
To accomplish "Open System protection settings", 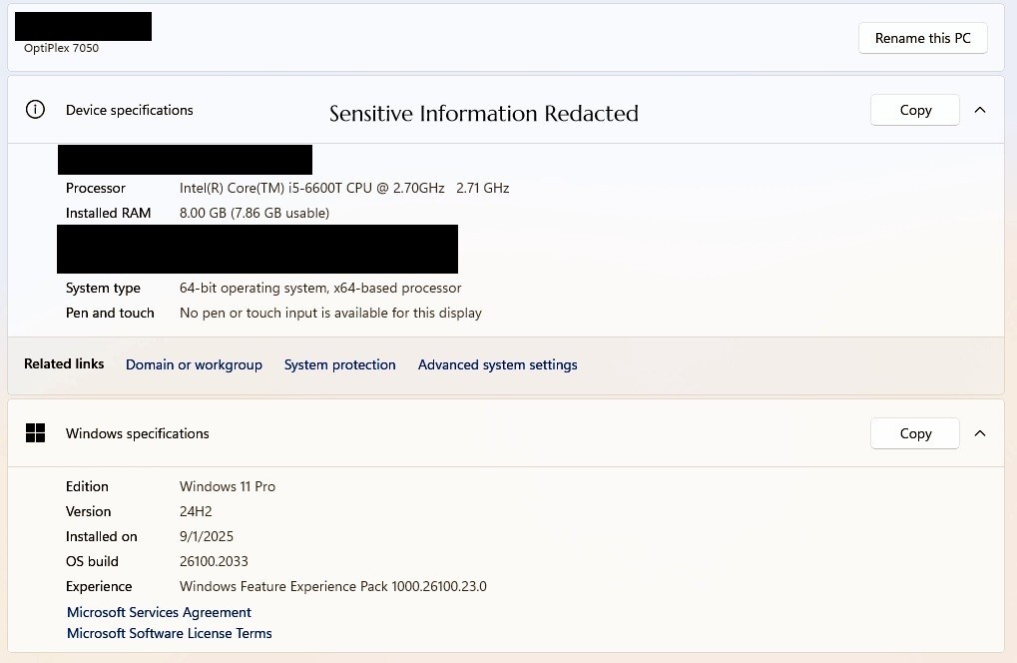I will pyautogui.click(x=339, y=364).
